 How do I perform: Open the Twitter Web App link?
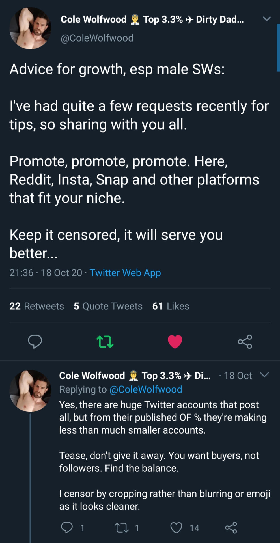125,273
